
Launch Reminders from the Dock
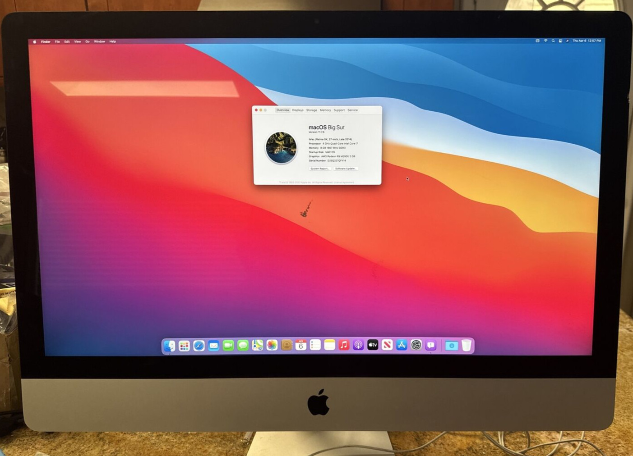coord(315,345)
